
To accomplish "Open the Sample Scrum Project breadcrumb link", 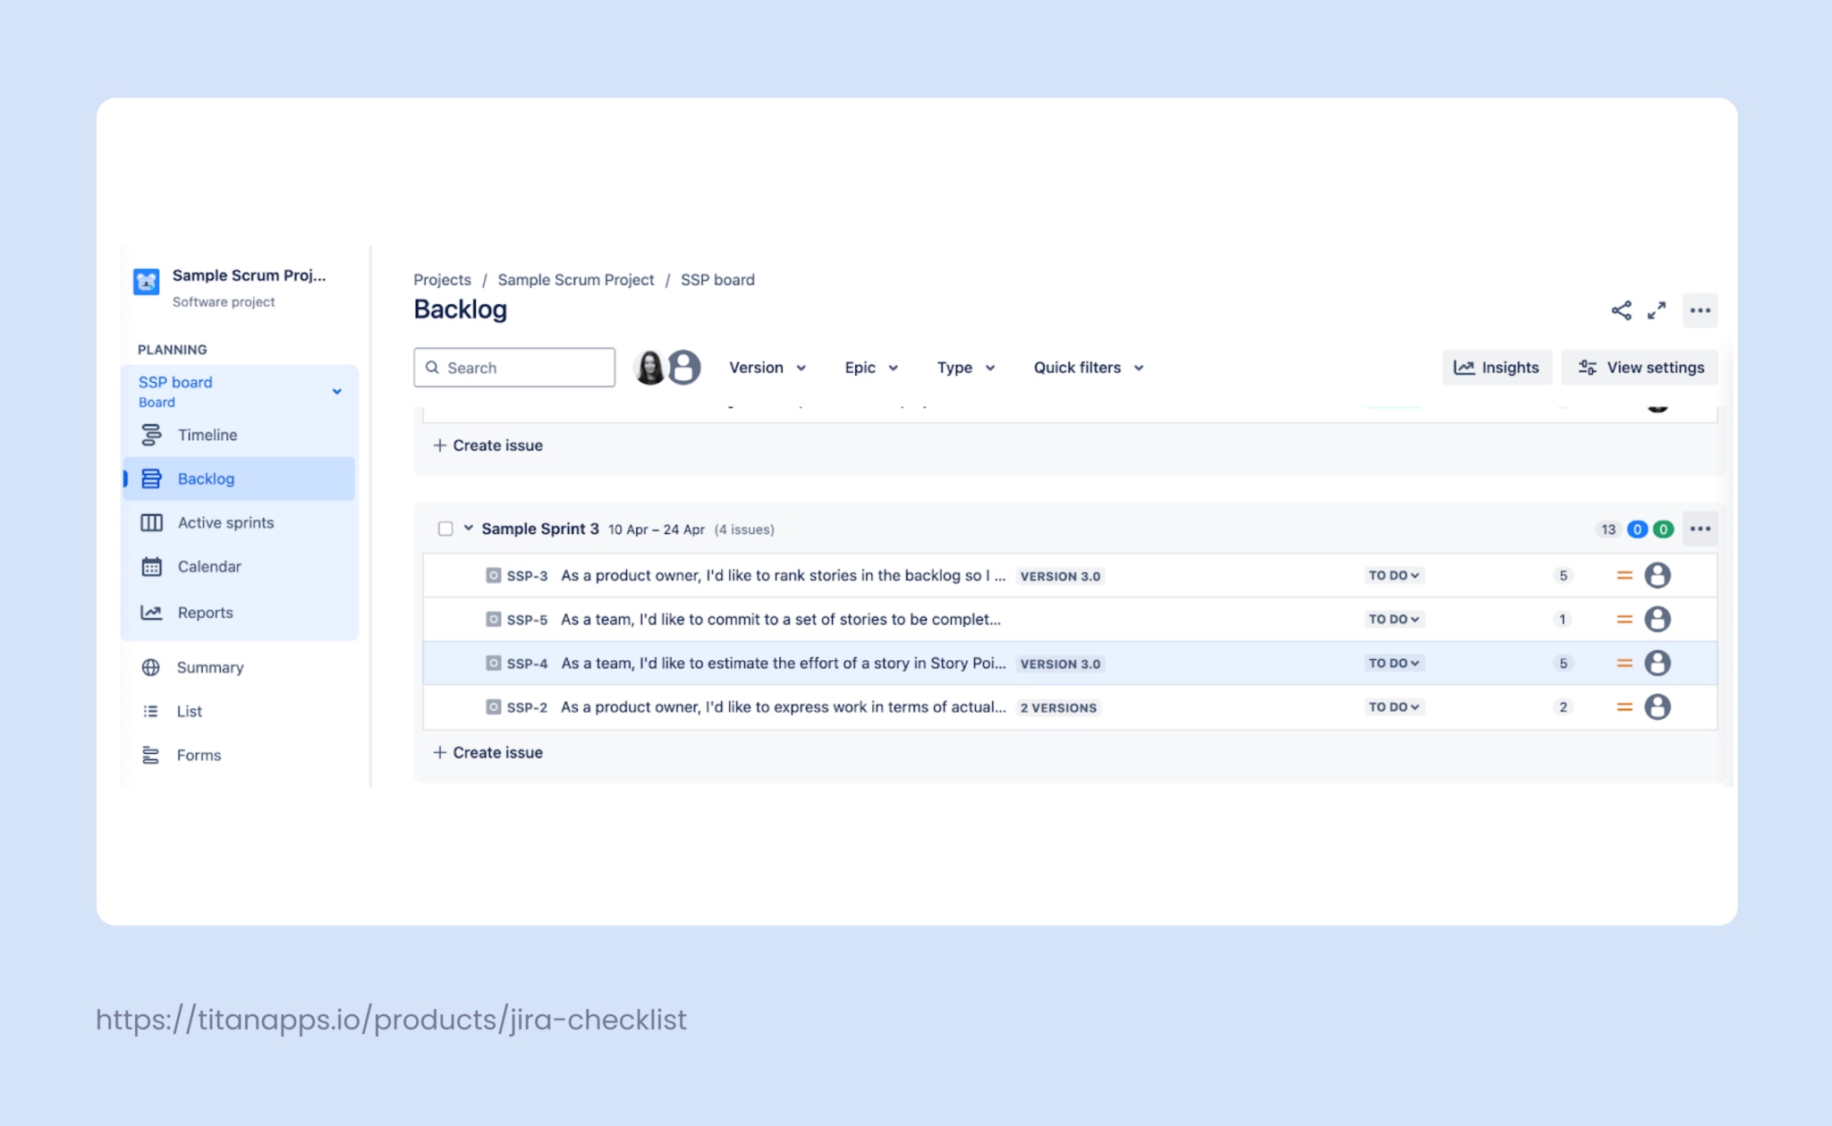I will 575,279.
